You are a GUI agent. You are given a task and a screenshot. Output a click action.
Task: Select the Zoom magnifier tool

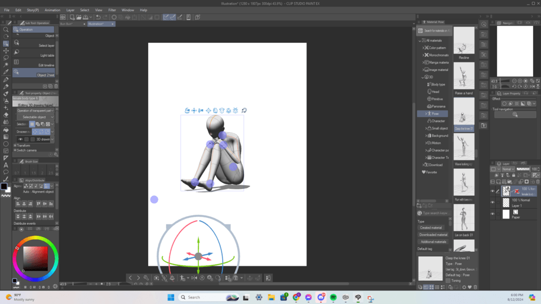point(6,30)
